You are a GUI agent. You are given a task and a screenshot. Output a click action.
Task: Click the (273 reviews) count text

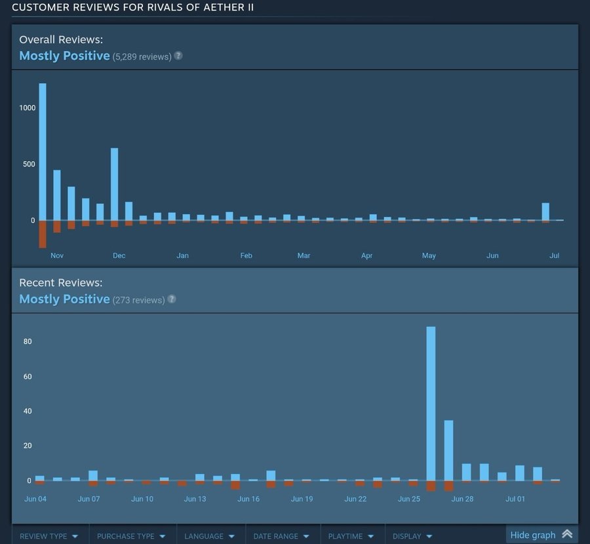[x=138, y=300]
